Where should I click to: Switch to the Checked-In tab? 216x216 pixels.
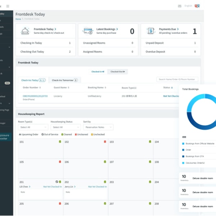[98, 72]
